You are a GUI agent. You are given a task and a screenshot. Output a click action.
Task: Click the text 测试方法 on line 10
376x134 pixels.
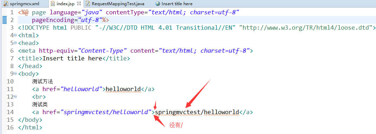tap(42, 82)
